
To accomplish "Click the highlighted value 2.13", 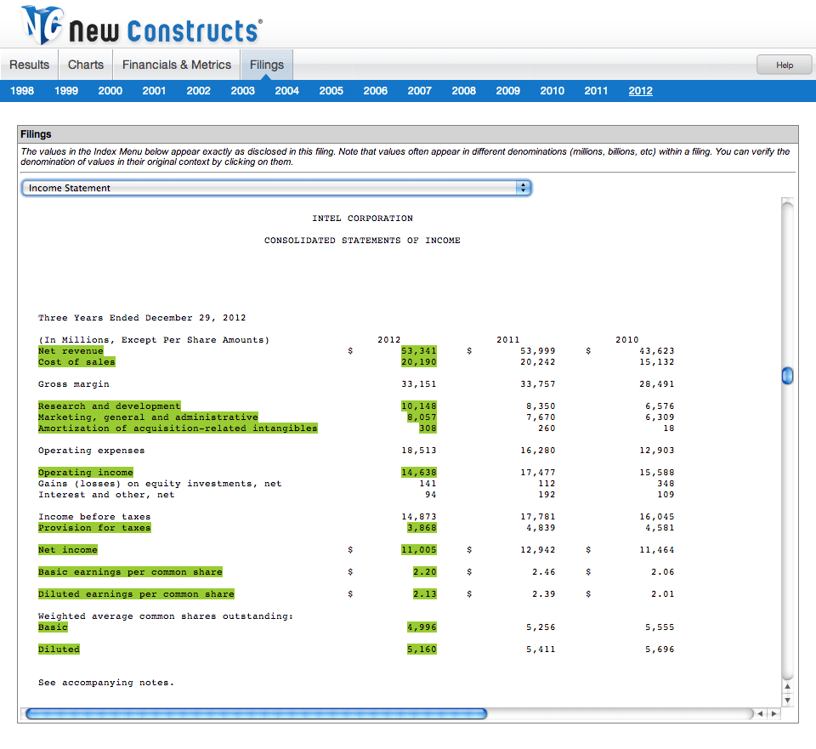I will pyautogui.click(x=425, y=594).
